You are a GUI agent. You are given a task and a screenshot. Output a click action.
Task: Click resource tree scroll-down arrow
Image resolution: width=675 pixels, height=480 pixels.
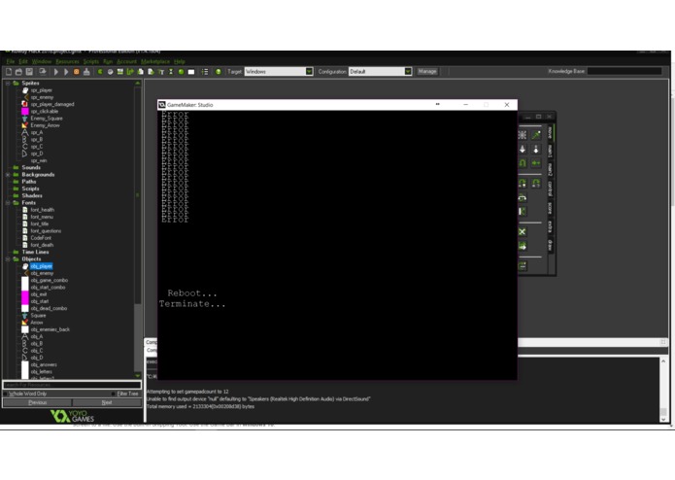(138, 375)
